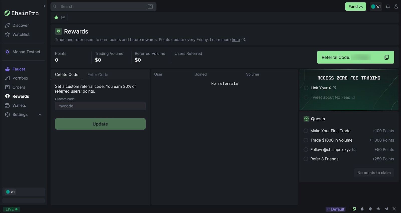Open the user profile icon
The image size is (401, 213).
point(396,6)
